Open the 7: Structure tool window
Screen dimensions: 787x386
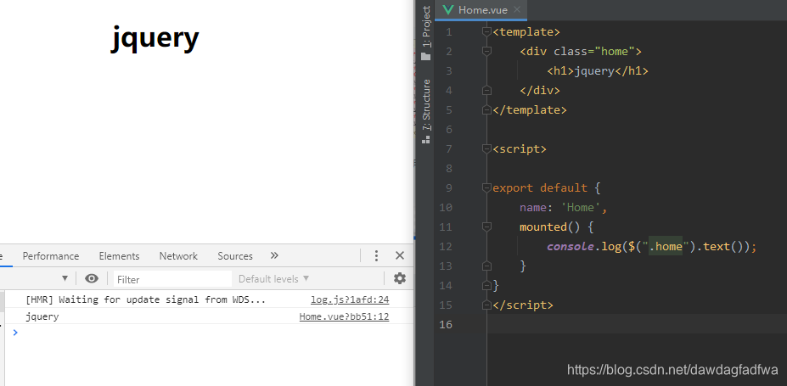pyautogui.click(x=426, y=105)
